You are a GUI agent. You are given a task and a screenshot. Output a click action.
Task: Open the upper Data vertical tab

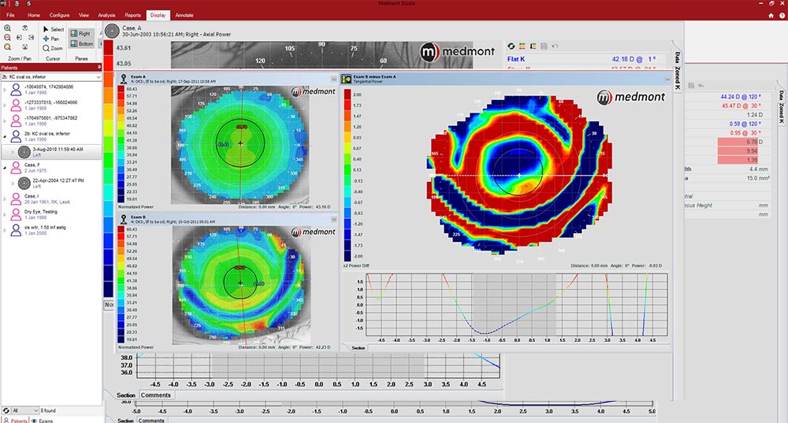pos(678,56)
